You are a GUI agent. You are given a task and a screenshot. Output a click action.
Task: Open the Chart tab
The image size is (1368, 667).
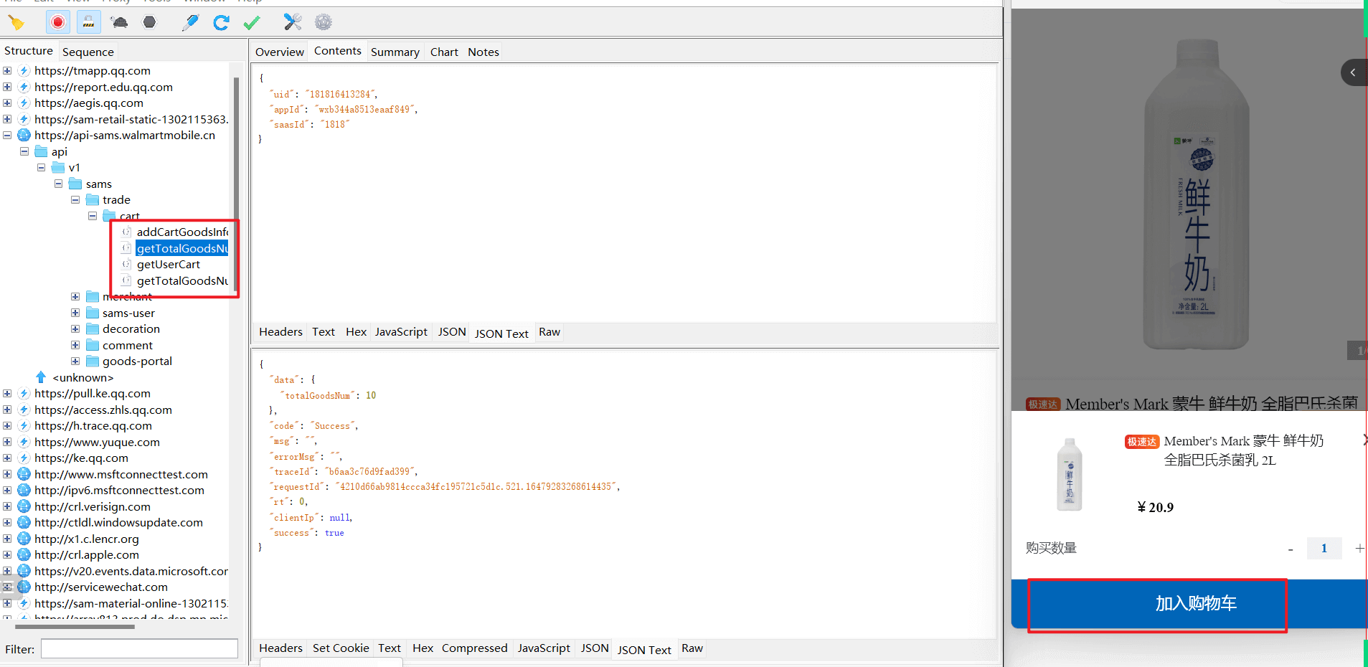[444, 52]
